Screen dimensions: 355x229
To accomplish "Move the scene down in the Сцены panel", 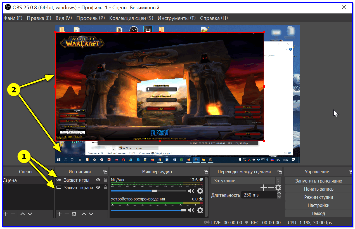I will (30, 214).
